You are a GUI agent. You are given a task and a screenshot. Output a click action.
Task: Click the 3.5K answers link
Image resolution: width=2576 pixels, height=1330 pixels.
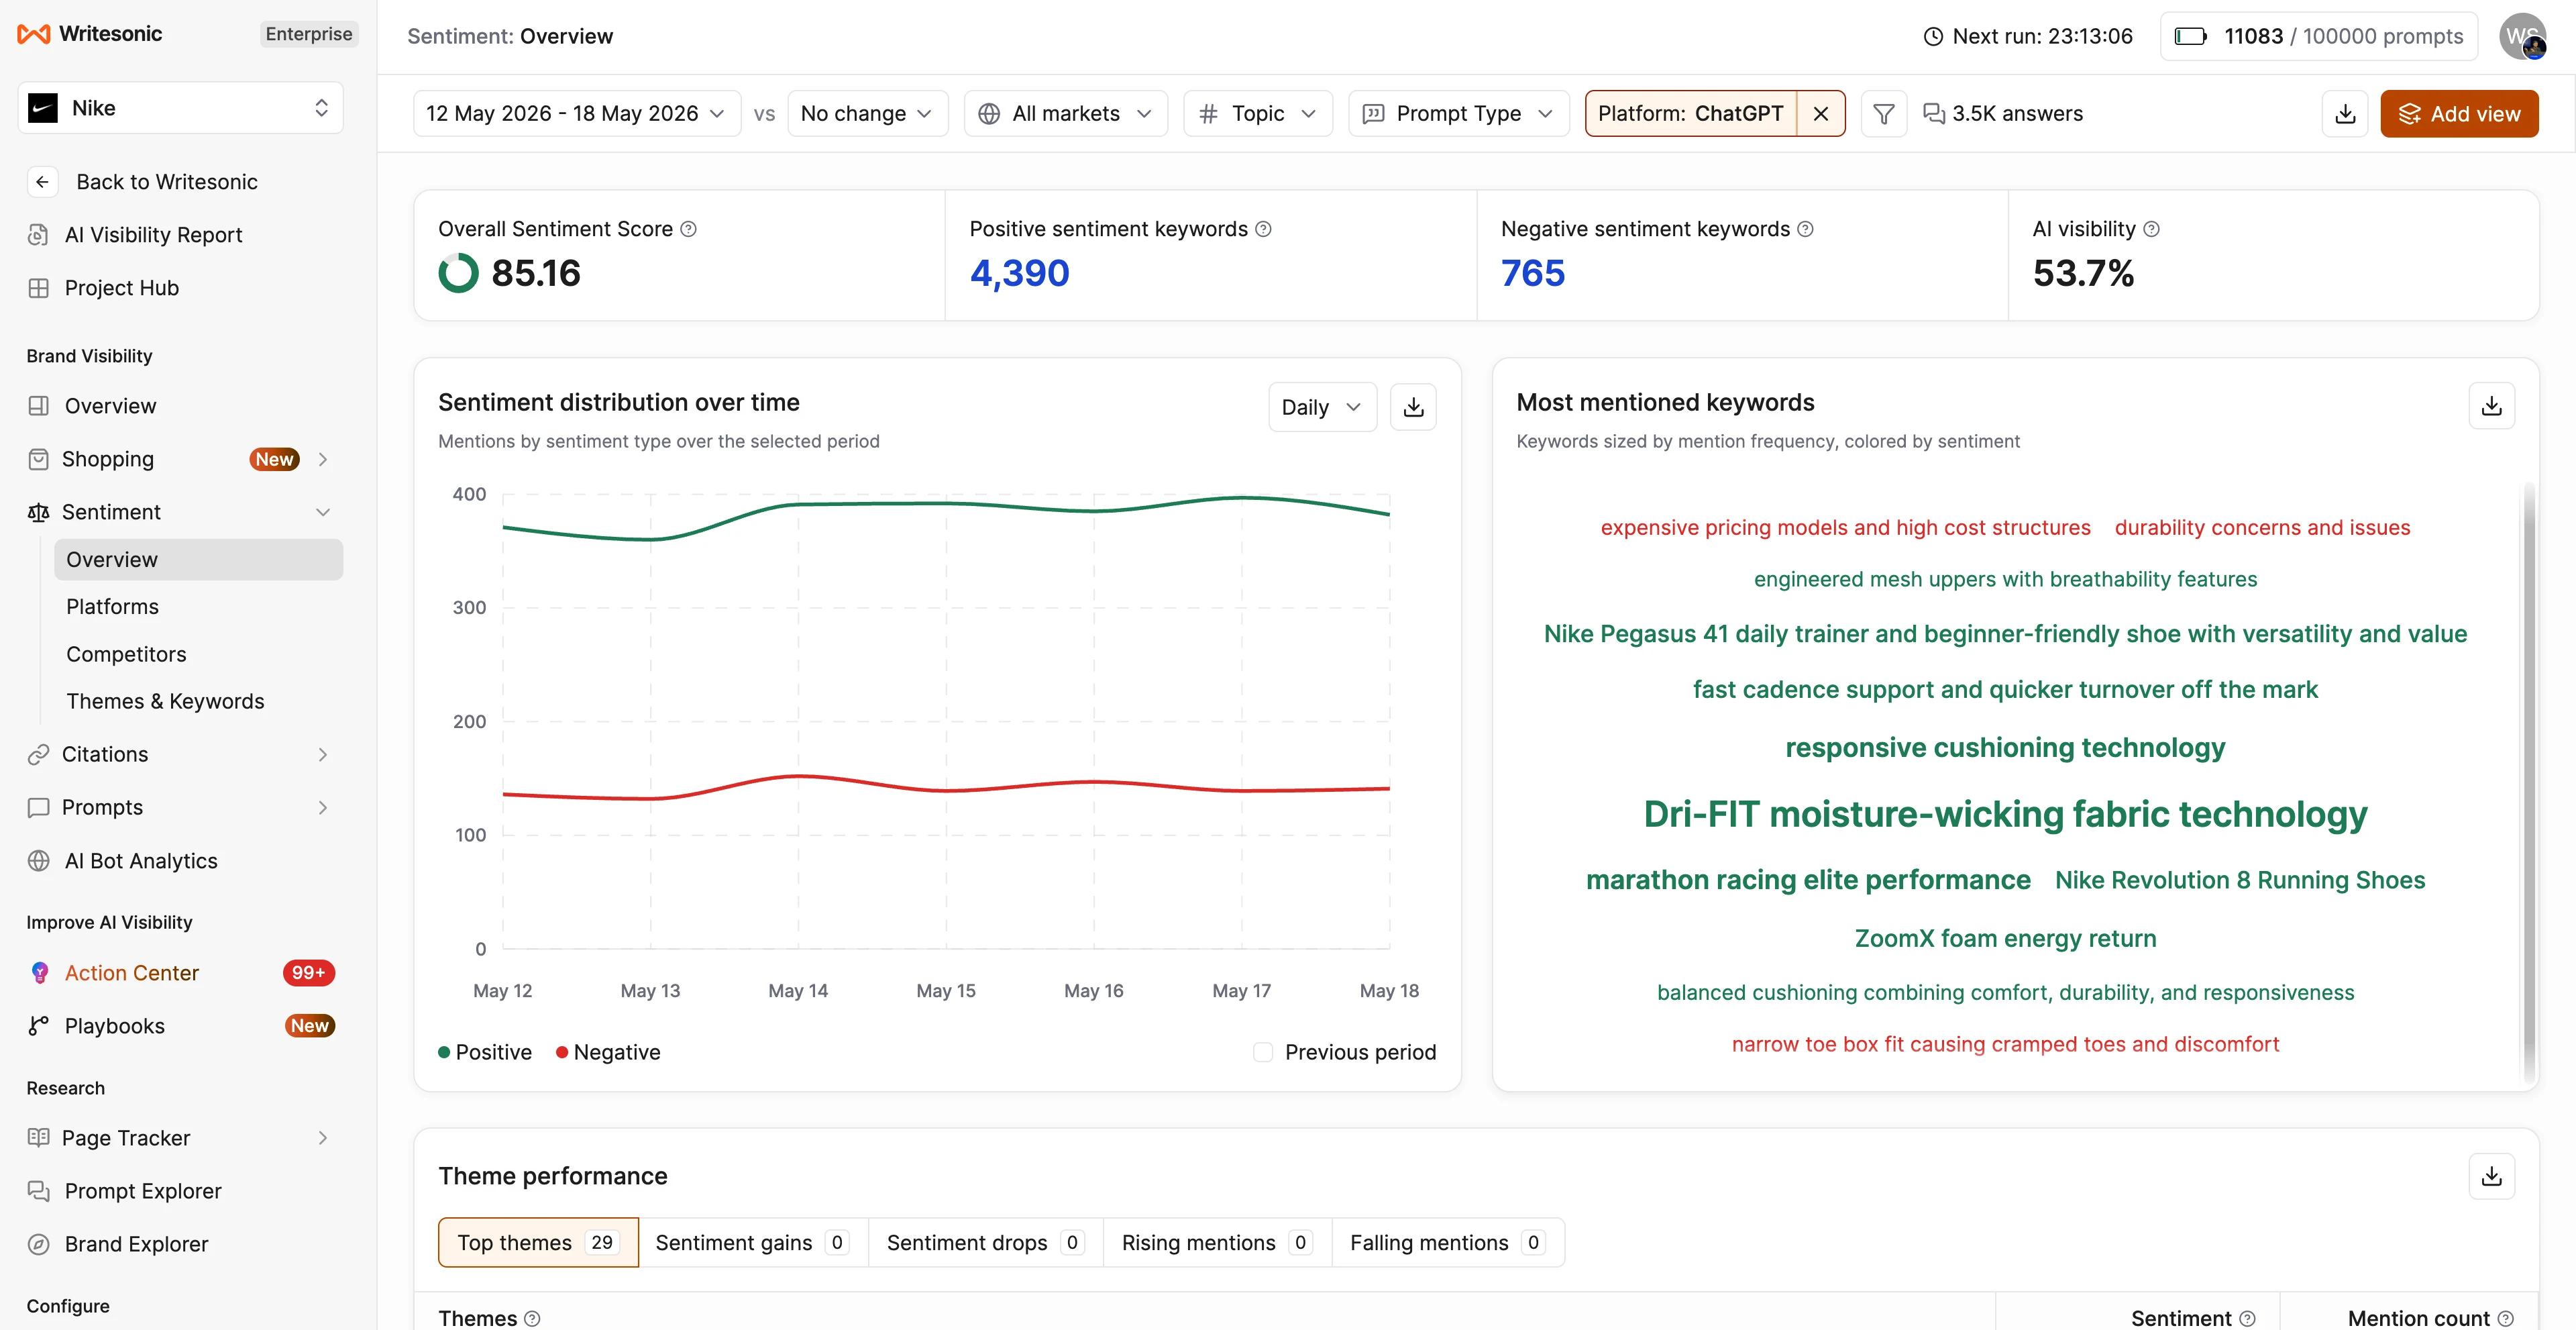coord(2003,113)
